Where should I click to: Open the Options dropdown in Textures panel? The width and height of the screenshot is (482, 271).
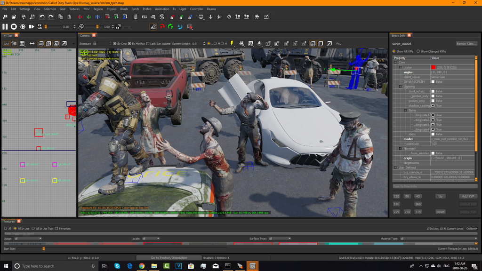tap(472, 229)
